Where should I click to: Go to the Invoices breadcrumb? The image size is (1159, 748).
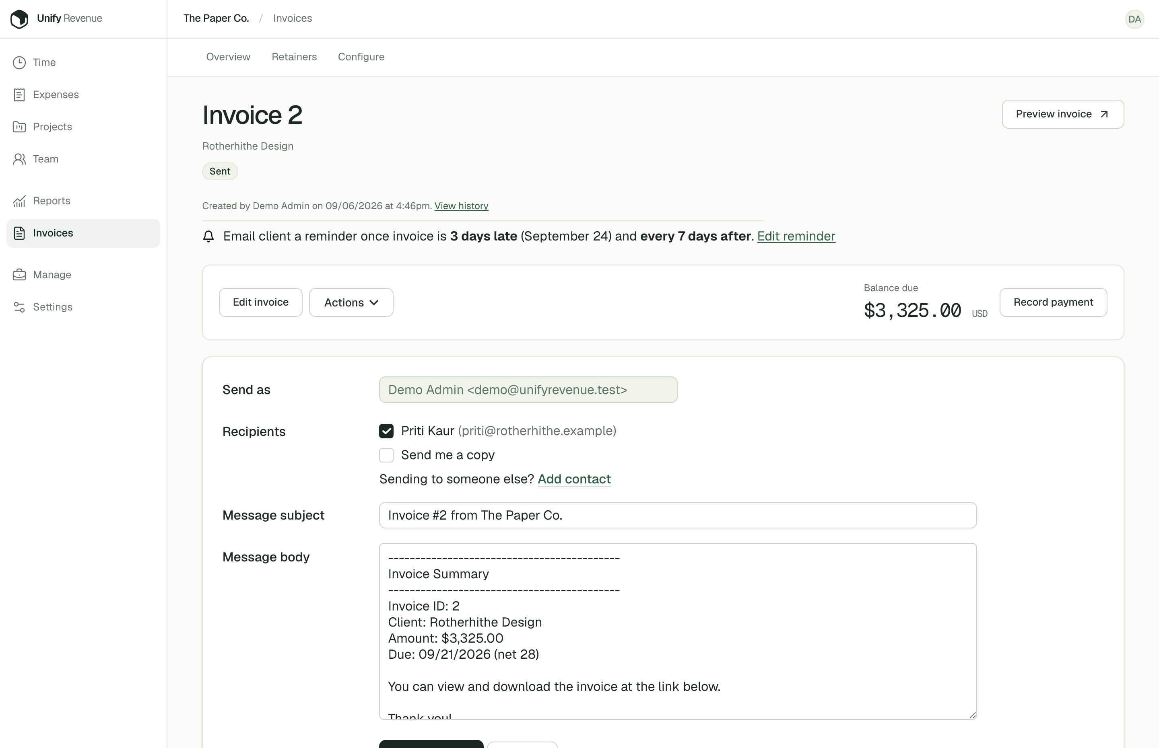(x=293, y=18)
